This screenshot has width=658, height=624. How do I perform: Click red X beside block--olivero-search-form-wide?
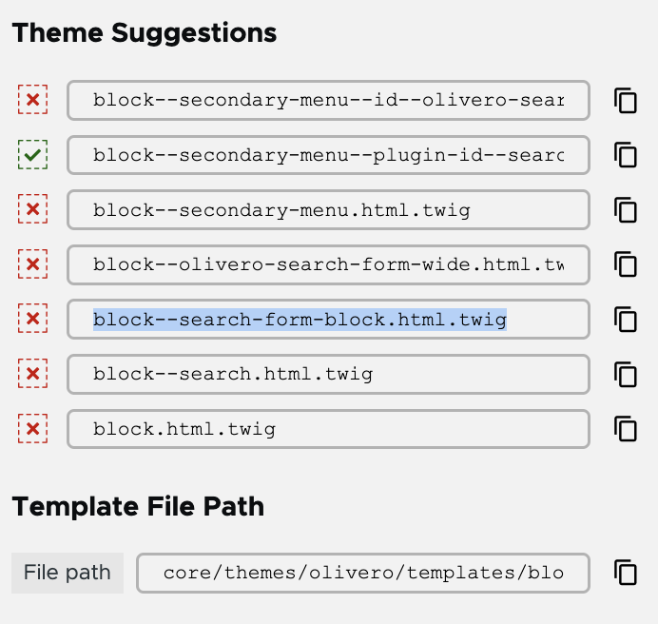click(x=32, y=264)
